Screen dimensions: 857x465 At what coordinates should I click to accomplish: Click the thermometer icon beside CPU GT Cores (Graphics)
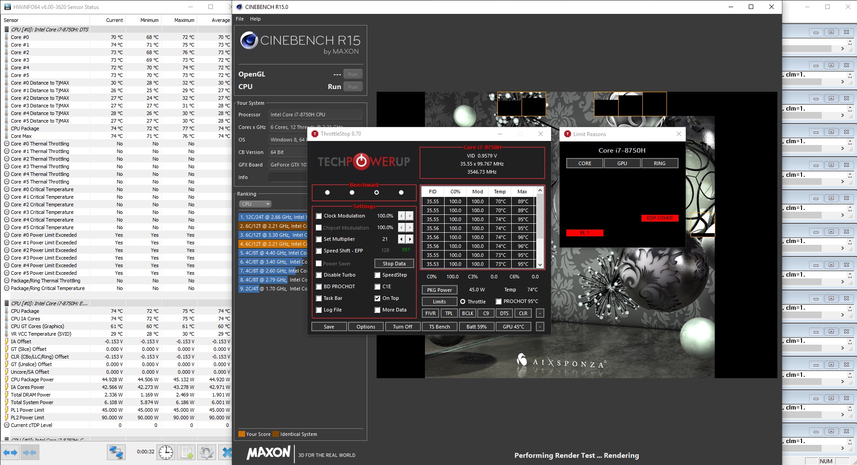coord(6,326)
